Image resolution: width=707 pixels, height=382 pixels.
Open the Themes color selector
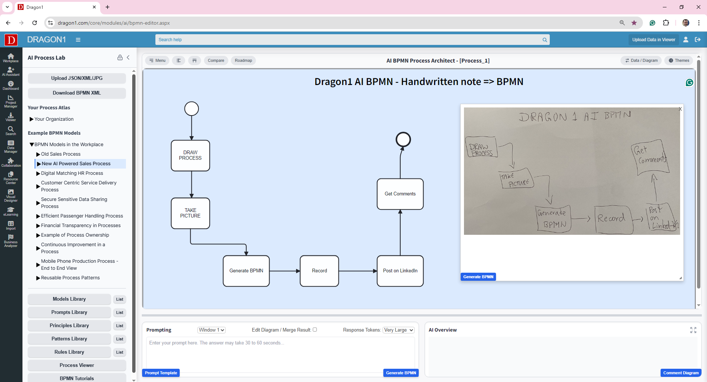[x=679, y=60]
